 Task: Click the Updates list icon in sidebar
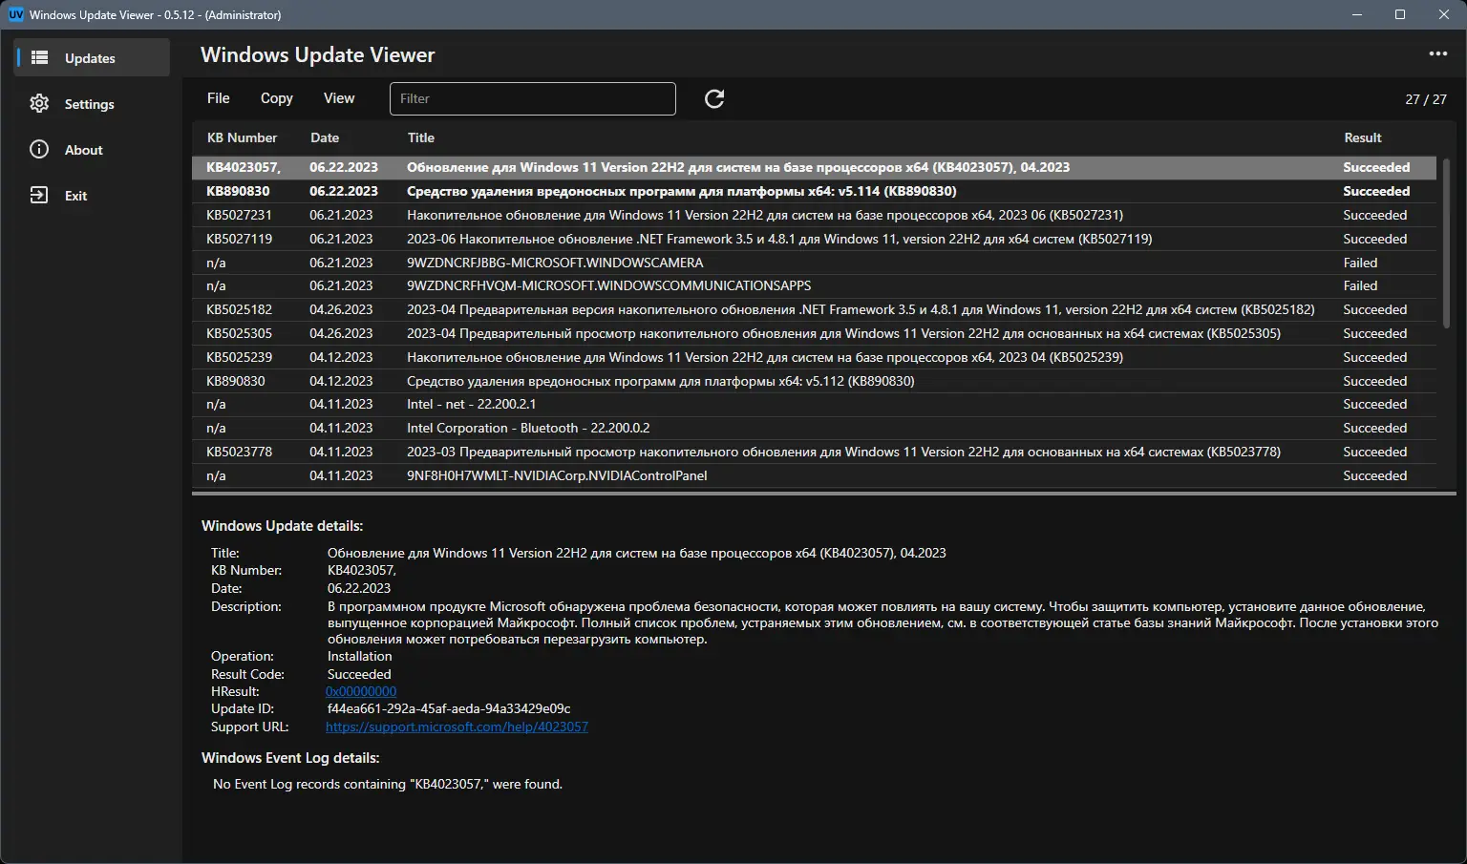pyautogui.click(x=39, y=58)
